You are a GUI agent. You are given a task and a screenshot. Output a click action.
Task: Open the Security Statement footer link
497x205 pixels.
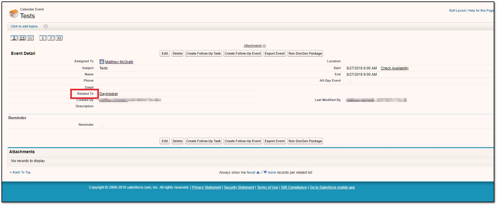coord(239,187)
